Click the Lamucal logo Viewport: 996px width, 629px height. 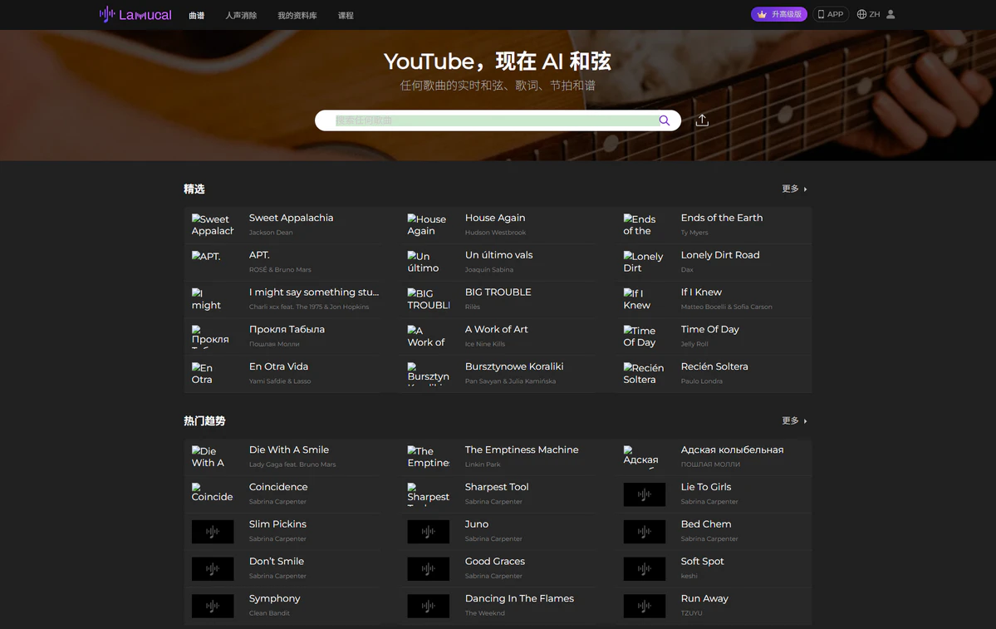click(x=135, y=14)
